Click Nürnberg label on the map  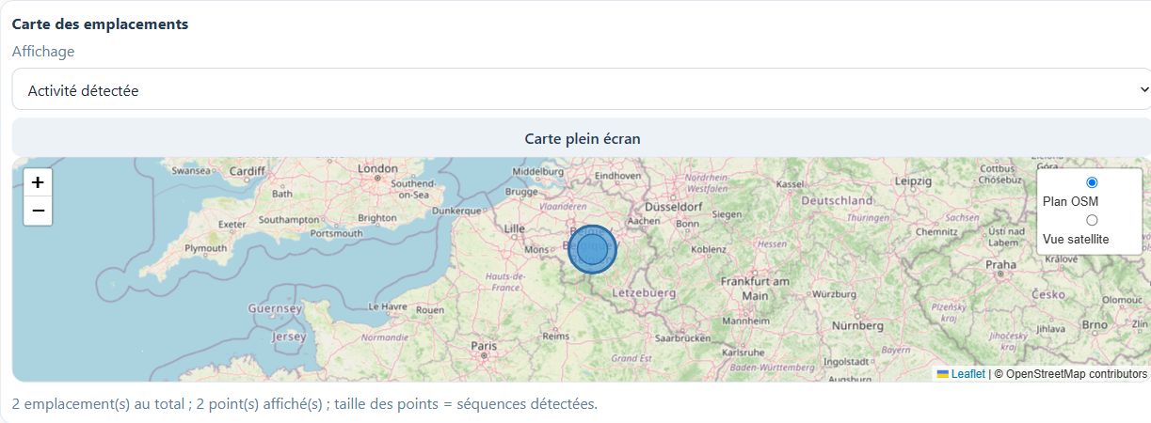(857, 325)
